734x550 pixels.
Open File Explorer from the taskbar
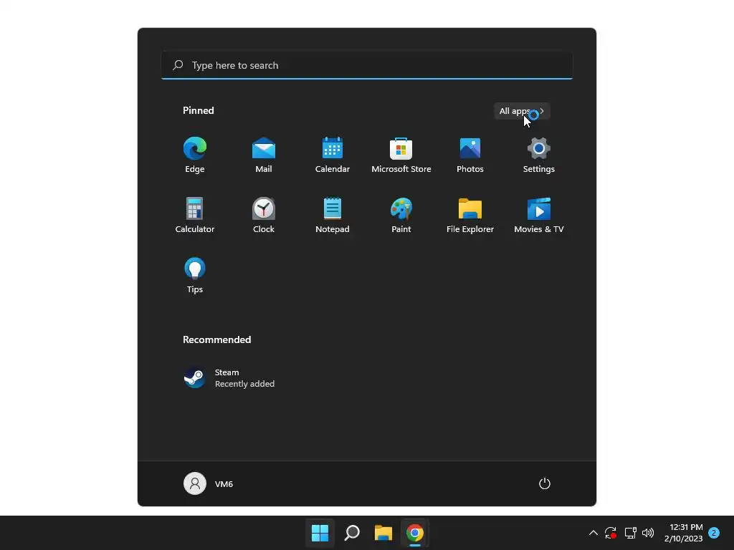[x=383, y=533]
